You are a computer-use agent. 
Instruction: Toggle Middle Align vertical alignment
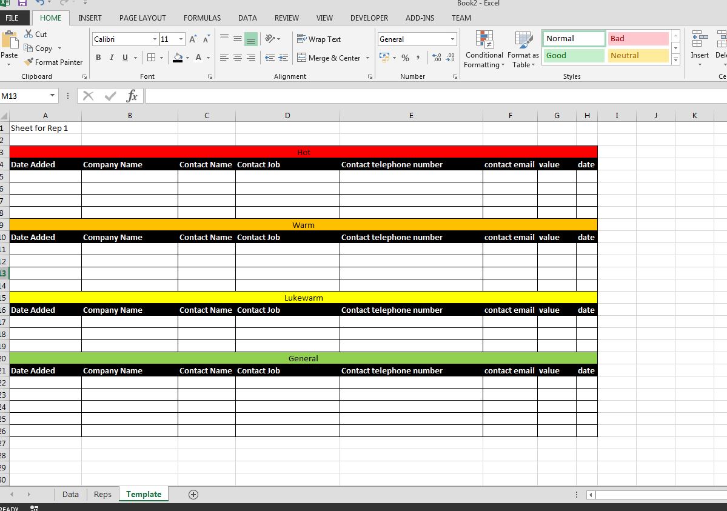pyautogui.click(x=238, y=38)
